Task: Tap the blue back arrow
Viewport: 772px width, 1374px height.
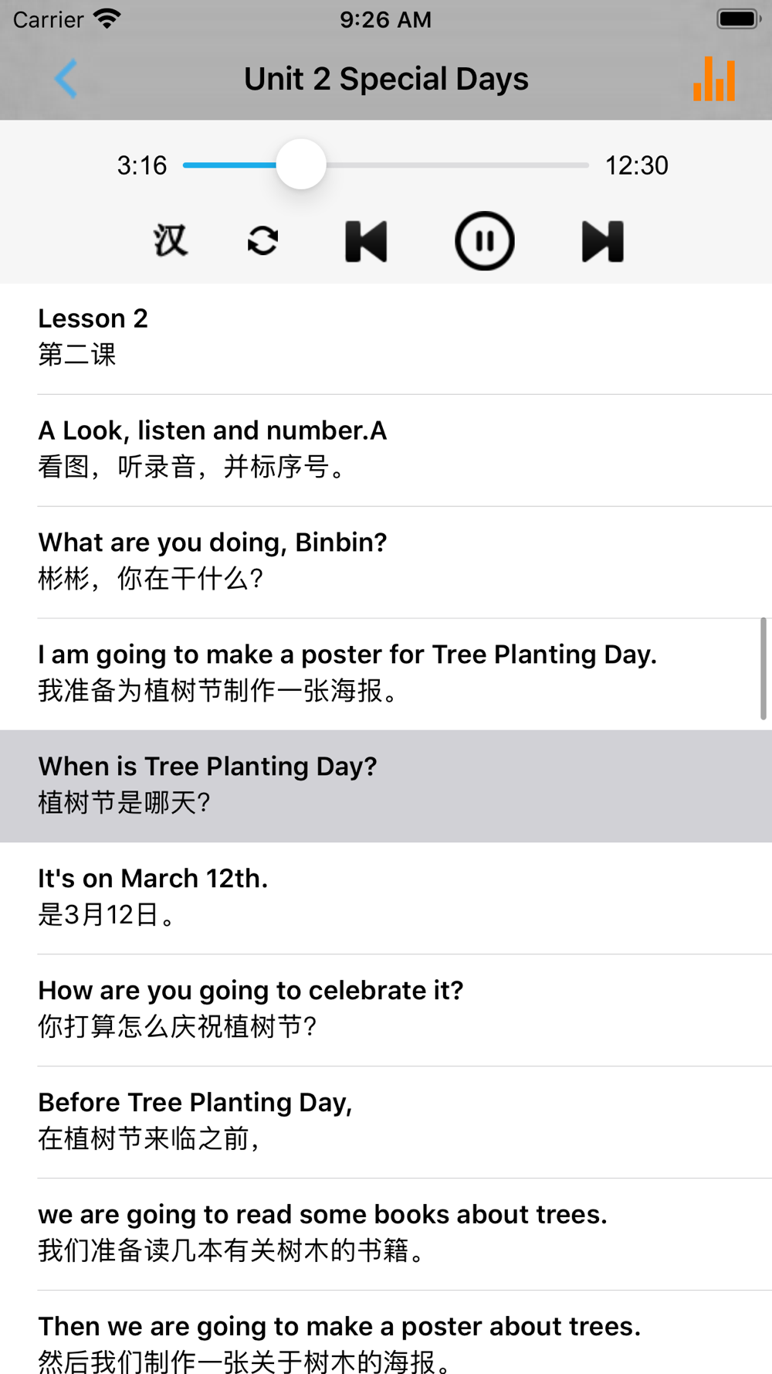Action: pos(66,79)
